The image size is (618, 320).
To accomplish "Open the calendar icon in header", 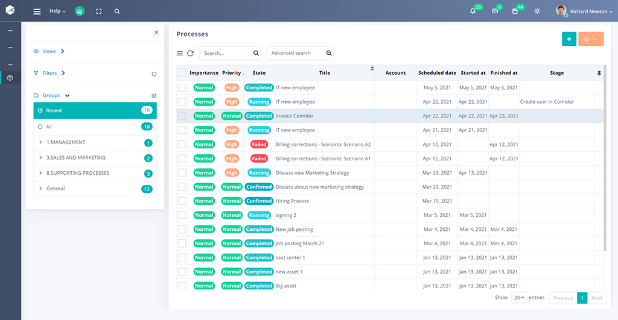I will [x=515, y=11].
